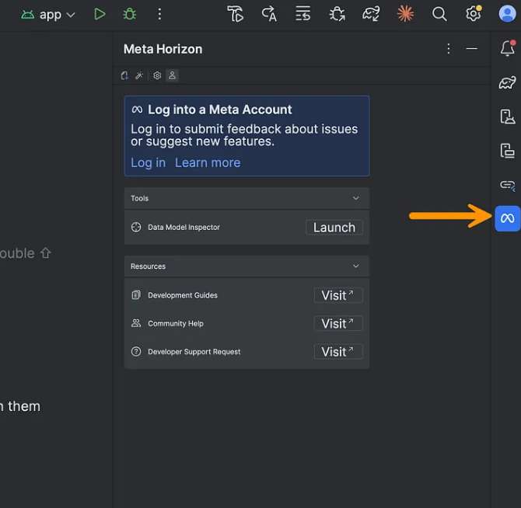Click the Data Model Inspector label

184,228
